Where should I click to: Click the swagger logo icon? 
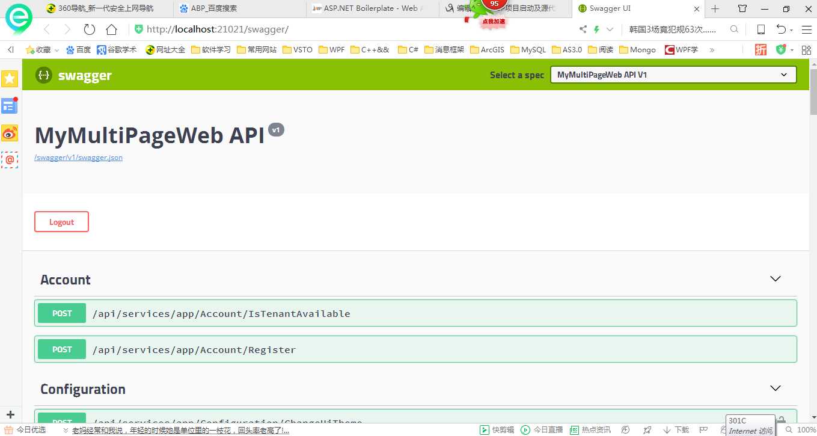point(43,75)
